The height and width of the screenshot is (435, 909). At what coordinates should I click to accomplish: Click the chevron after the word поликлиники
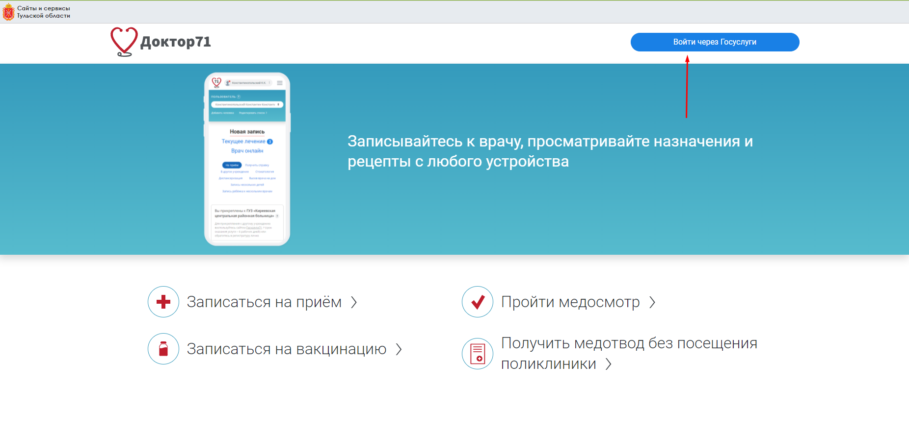[609, 364]
